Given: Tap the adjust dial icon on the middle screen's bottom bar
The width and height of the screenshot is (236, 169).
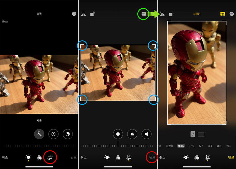Looking at the screenshot, I should [107, 158].
